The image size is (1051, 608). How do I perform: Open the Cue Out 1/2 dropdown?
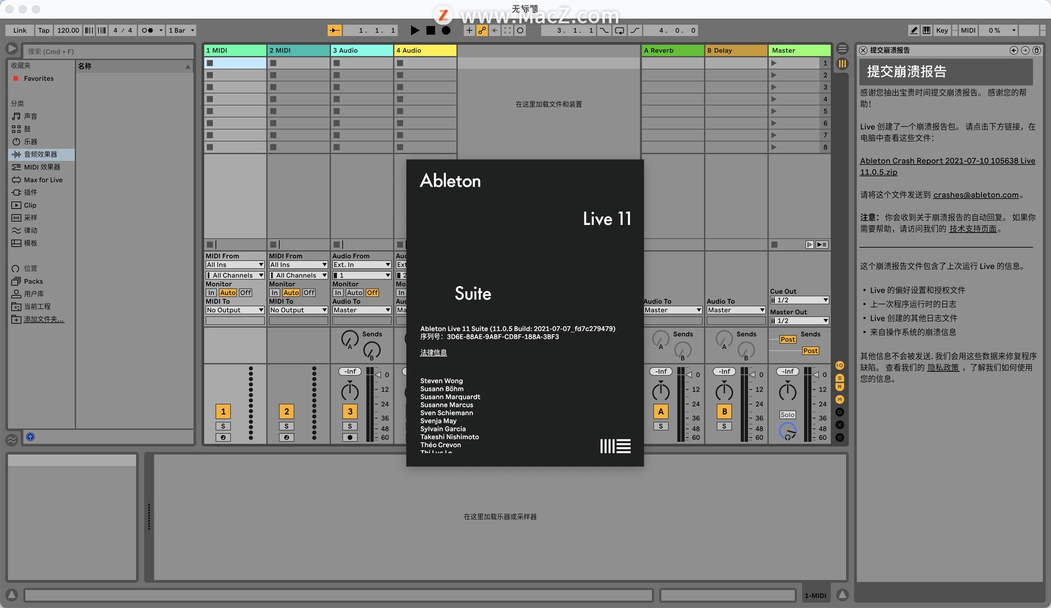(x=799, y=300)
